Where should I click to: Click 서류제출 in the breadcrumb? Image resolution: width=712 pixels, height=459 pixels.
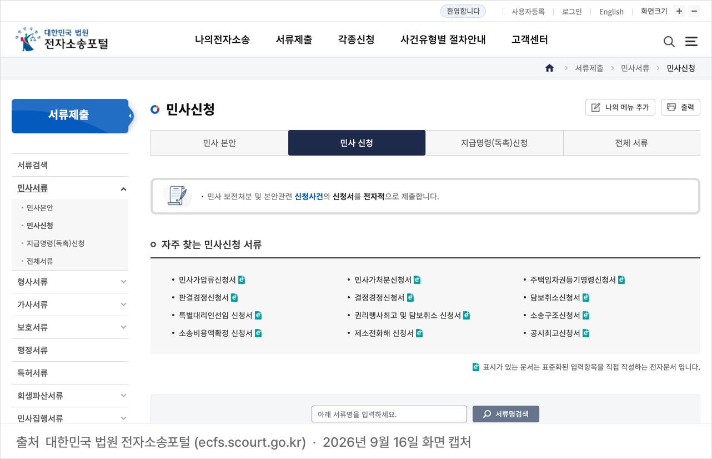tap(589, 68)
